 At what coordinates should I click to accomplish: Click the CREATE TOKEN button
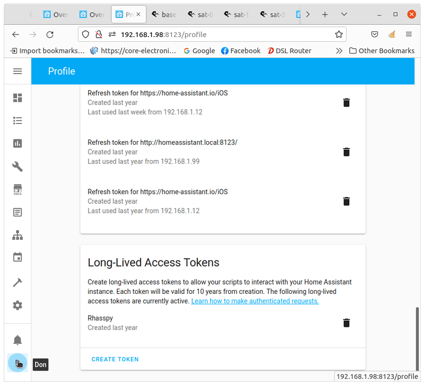tap(115, 359)
